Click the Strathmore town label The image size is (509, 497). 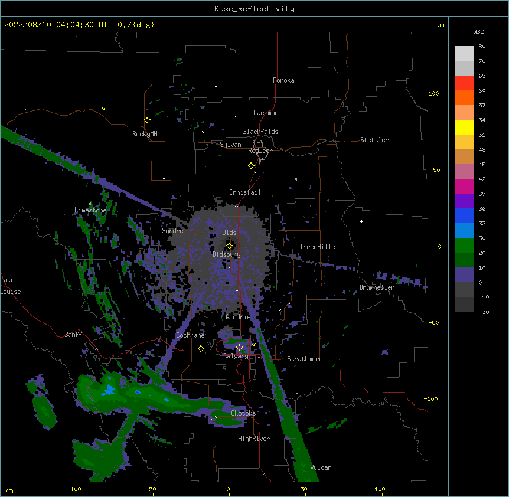305,359
